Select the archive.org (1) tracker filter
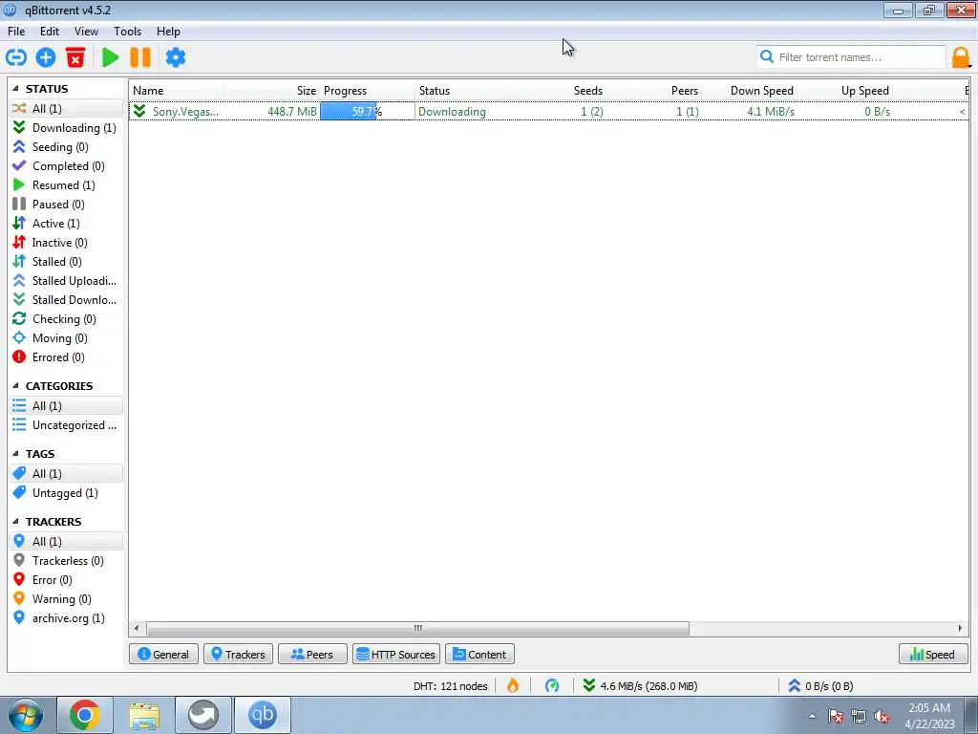This screenshot has height=734, width=978. [x=65, y=618]
